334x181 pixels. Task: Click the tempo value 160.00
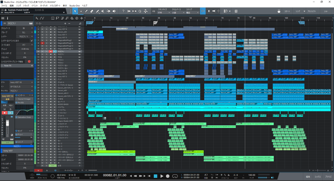coord(252,175)
